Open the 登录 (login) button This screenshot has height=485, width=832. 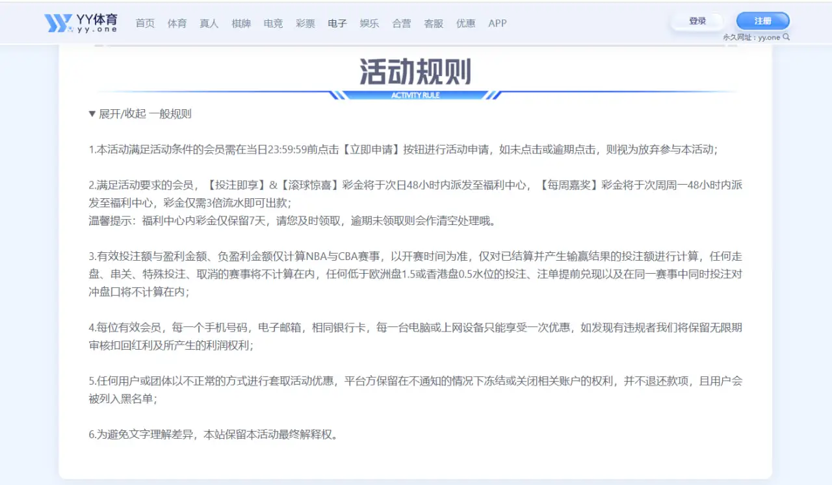697,20
